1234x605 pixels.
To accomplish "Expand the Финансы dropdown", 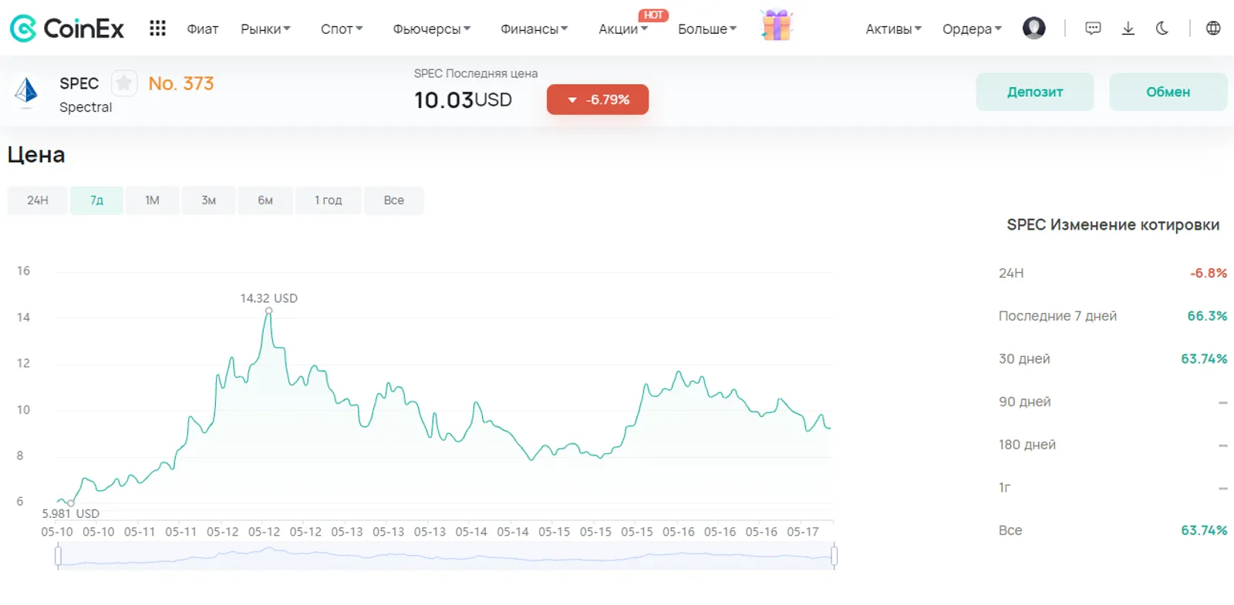I will pos(534,29).
